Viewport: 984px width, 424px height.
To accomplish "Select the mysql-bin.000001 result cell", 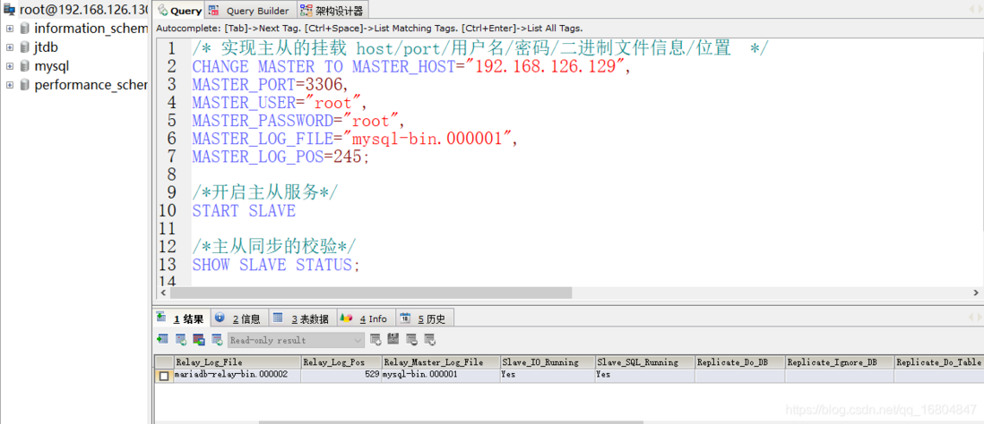I will [441, 375].
